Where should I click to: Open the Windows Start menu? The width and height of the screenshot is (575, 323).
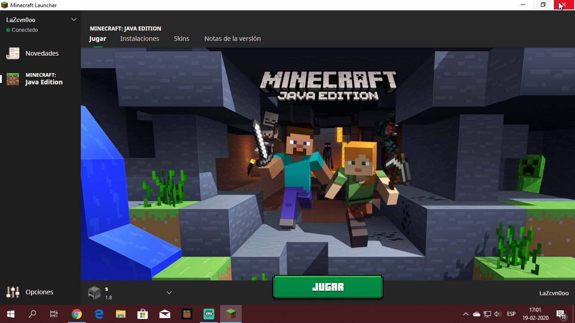(x=11, y=314)
